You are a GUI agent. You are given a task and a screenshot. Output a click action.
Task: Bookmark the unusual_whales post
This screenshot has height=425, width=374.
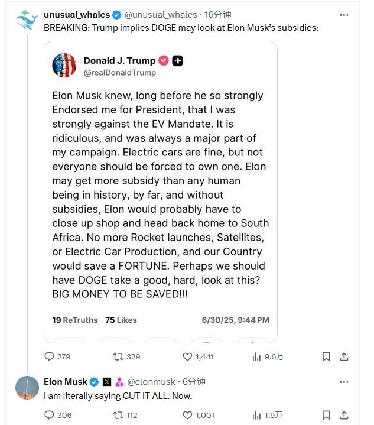tap(326, 356)
